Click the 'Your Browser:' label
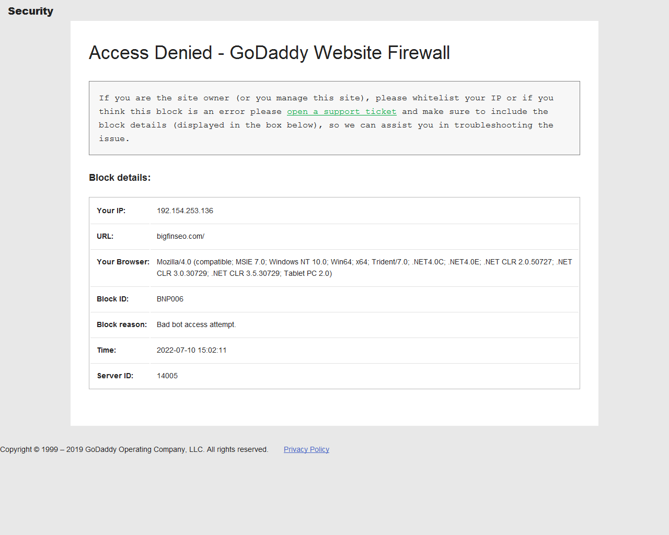The height and width of the screenshot is (535, 669). coord(123,262)
